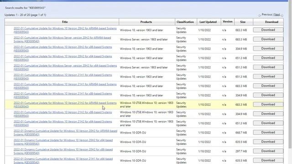Click the 297.7 MB size cell
The image size is (292, 164).
[241, 151]
